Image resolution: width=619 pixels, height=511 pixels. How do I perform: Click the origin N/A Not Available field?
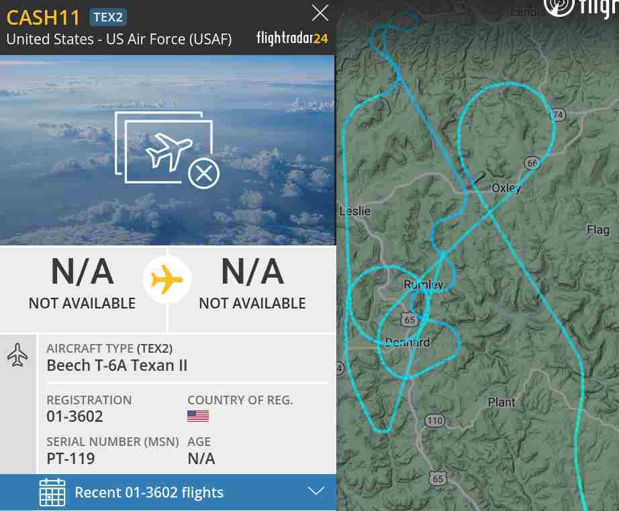(x=83, y=283)
